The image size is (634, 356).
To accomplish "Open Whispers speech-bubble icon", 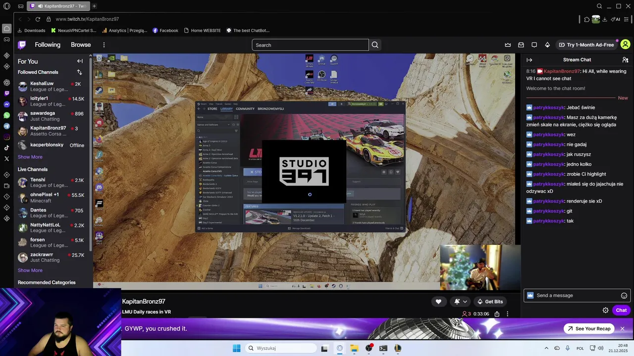I will (x=534, y=45).
